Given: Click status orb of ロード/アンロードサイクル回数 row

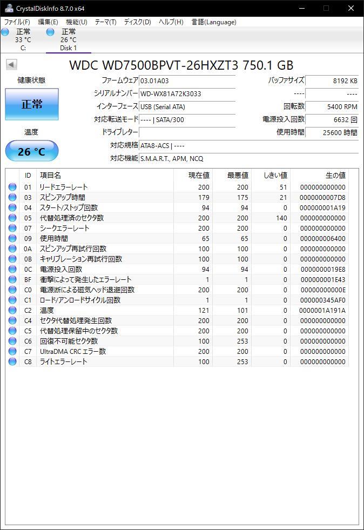Looking at the screenshot, I should pyautogui.click(x=12, y=300).
